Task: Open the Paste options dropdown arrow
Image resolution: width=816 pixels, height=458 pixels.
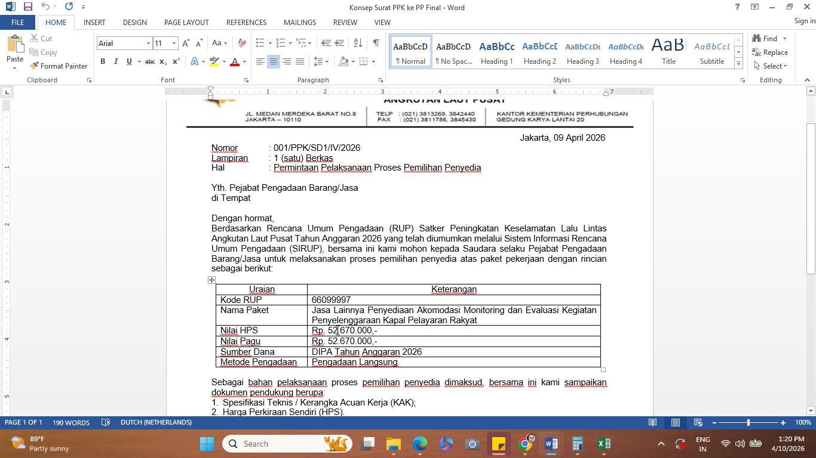Action: pos(15,67)
